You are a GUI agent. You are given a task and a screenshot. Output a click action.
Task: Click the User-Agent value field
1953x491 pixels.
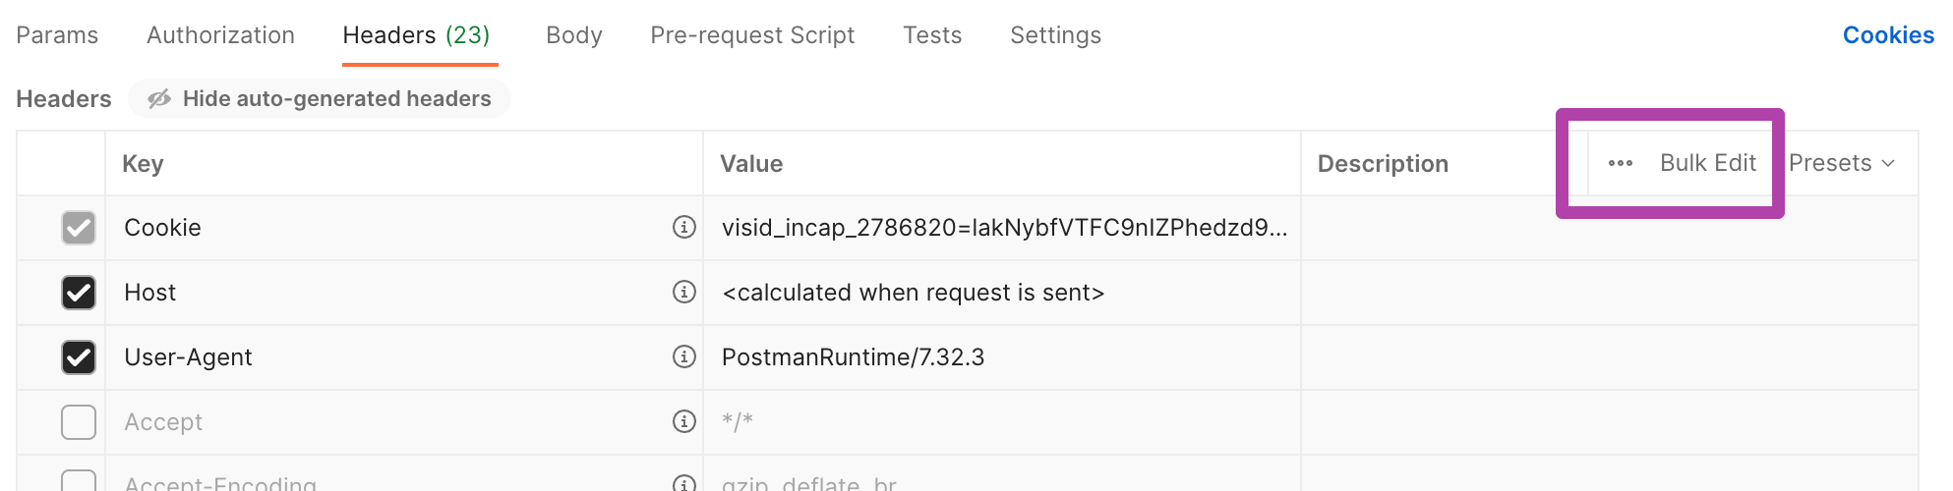pyautogui.click(x=1001, y=357)
